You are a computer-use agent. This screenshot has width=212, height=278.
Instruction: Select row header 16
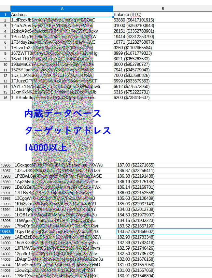[5, 97]
